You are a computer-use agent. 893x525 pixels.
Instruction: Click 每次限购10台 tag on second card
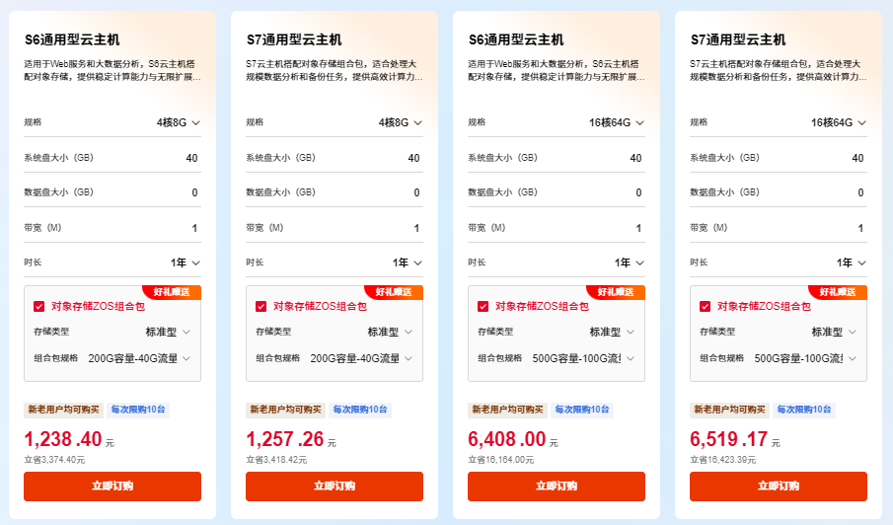(360, 410)
